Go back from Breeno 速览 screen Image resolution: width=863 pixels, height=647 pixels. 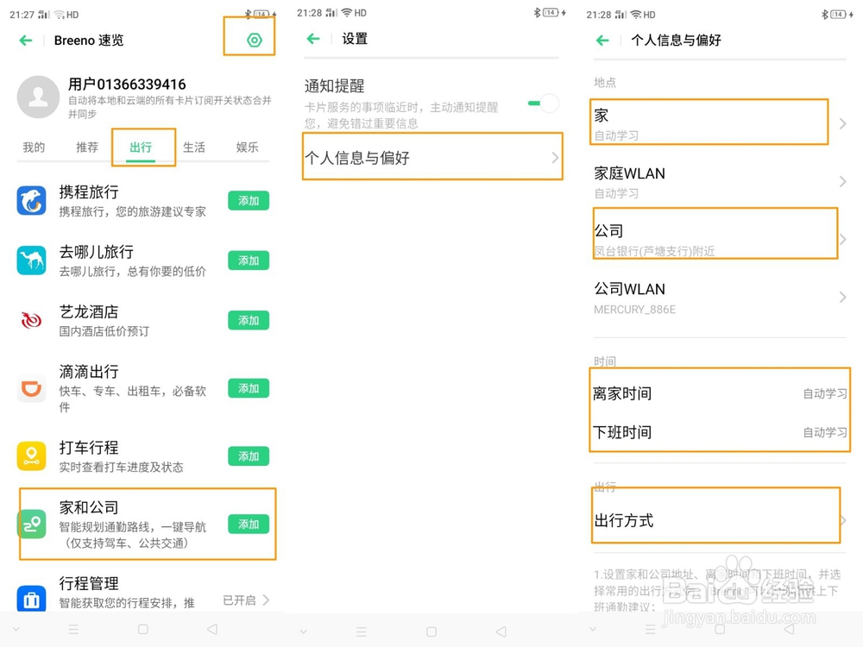[x=26, y=41]
